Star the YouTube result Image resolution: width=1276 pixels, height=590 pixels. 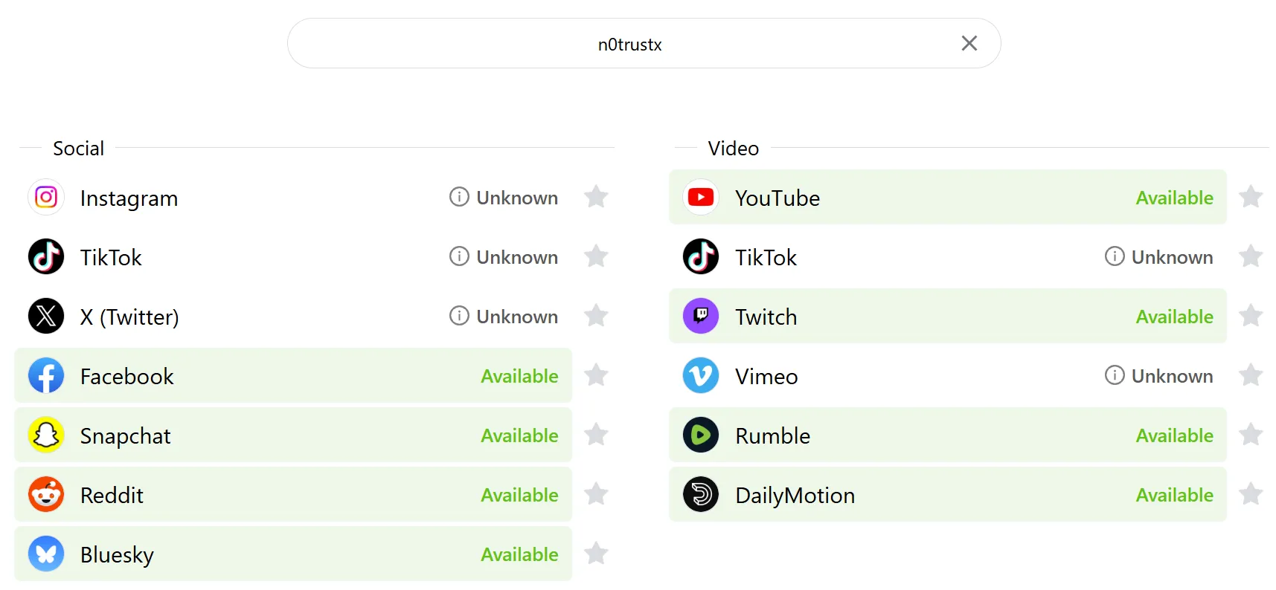click(1251, 197)
